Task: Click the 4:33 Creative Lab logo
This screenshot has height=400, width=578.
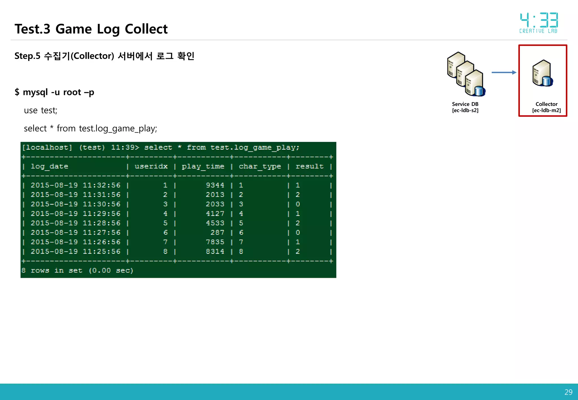Action: pyautogui.click(x=538, y=23)
